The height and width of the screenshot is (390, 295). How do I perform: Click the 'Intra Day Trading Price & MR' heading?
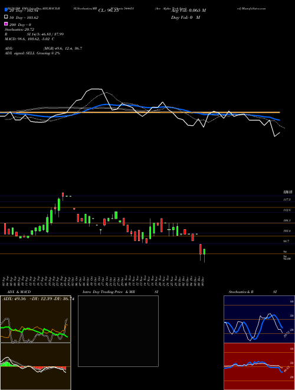(109, 292)
